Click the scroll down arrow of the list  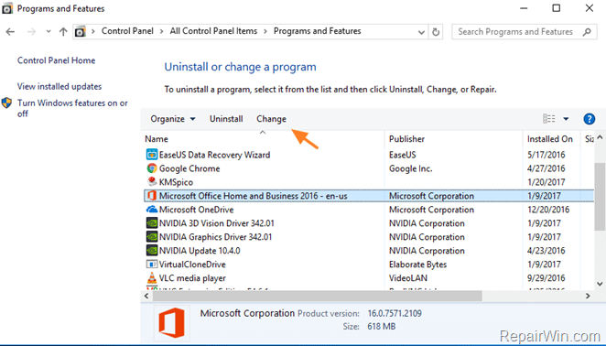[x=600, y=284]
